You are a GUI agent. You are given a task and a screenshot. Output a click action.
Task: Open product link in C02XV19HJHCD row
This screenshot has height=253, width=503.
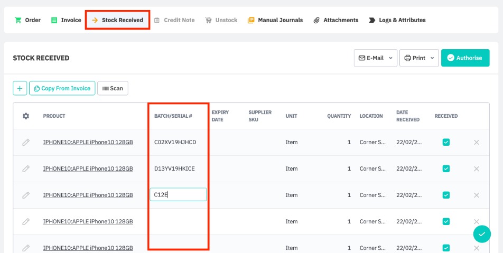[x=88, y=143]
